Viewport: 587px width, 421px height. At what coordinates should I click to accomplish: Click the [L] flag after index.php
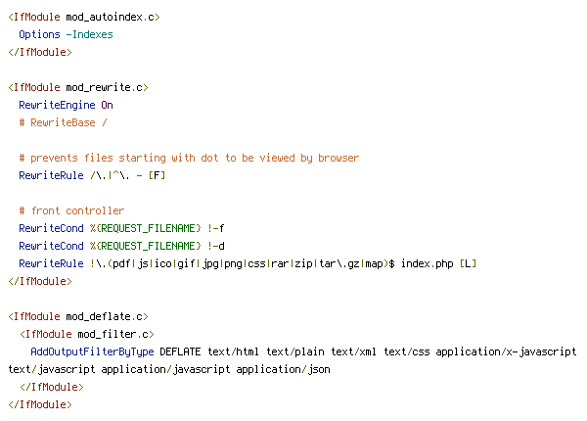pos(472,263)
